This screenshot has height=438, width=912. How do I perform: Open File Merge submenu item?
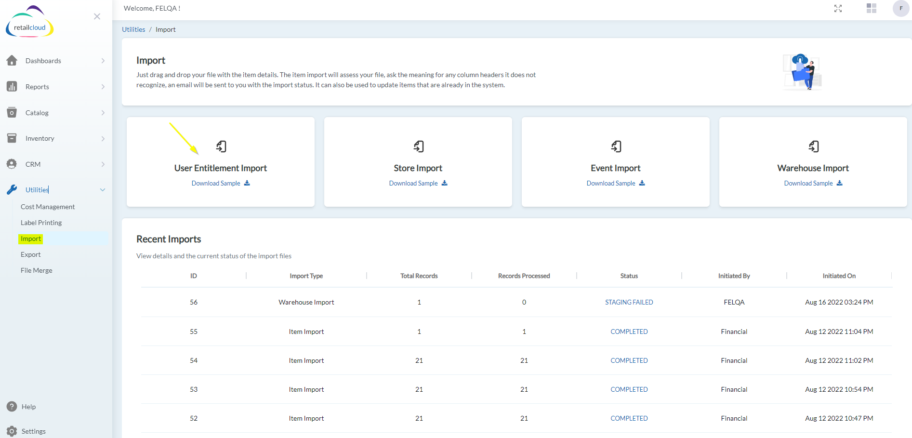click(x=36, y=270)
